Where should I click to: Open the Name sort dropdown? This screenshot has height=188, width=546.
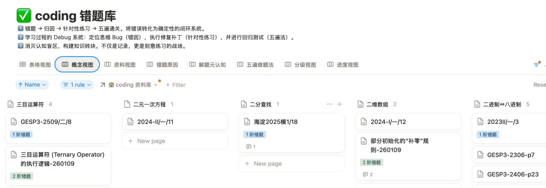pos(32,85)
